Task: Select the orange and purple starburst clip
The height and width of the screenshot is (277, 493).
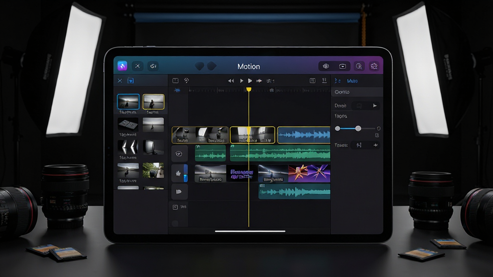Action: [310, 173]
